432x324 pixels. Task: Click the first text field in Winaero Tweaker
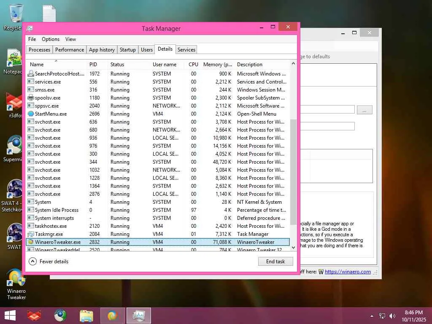pos(327,109)
